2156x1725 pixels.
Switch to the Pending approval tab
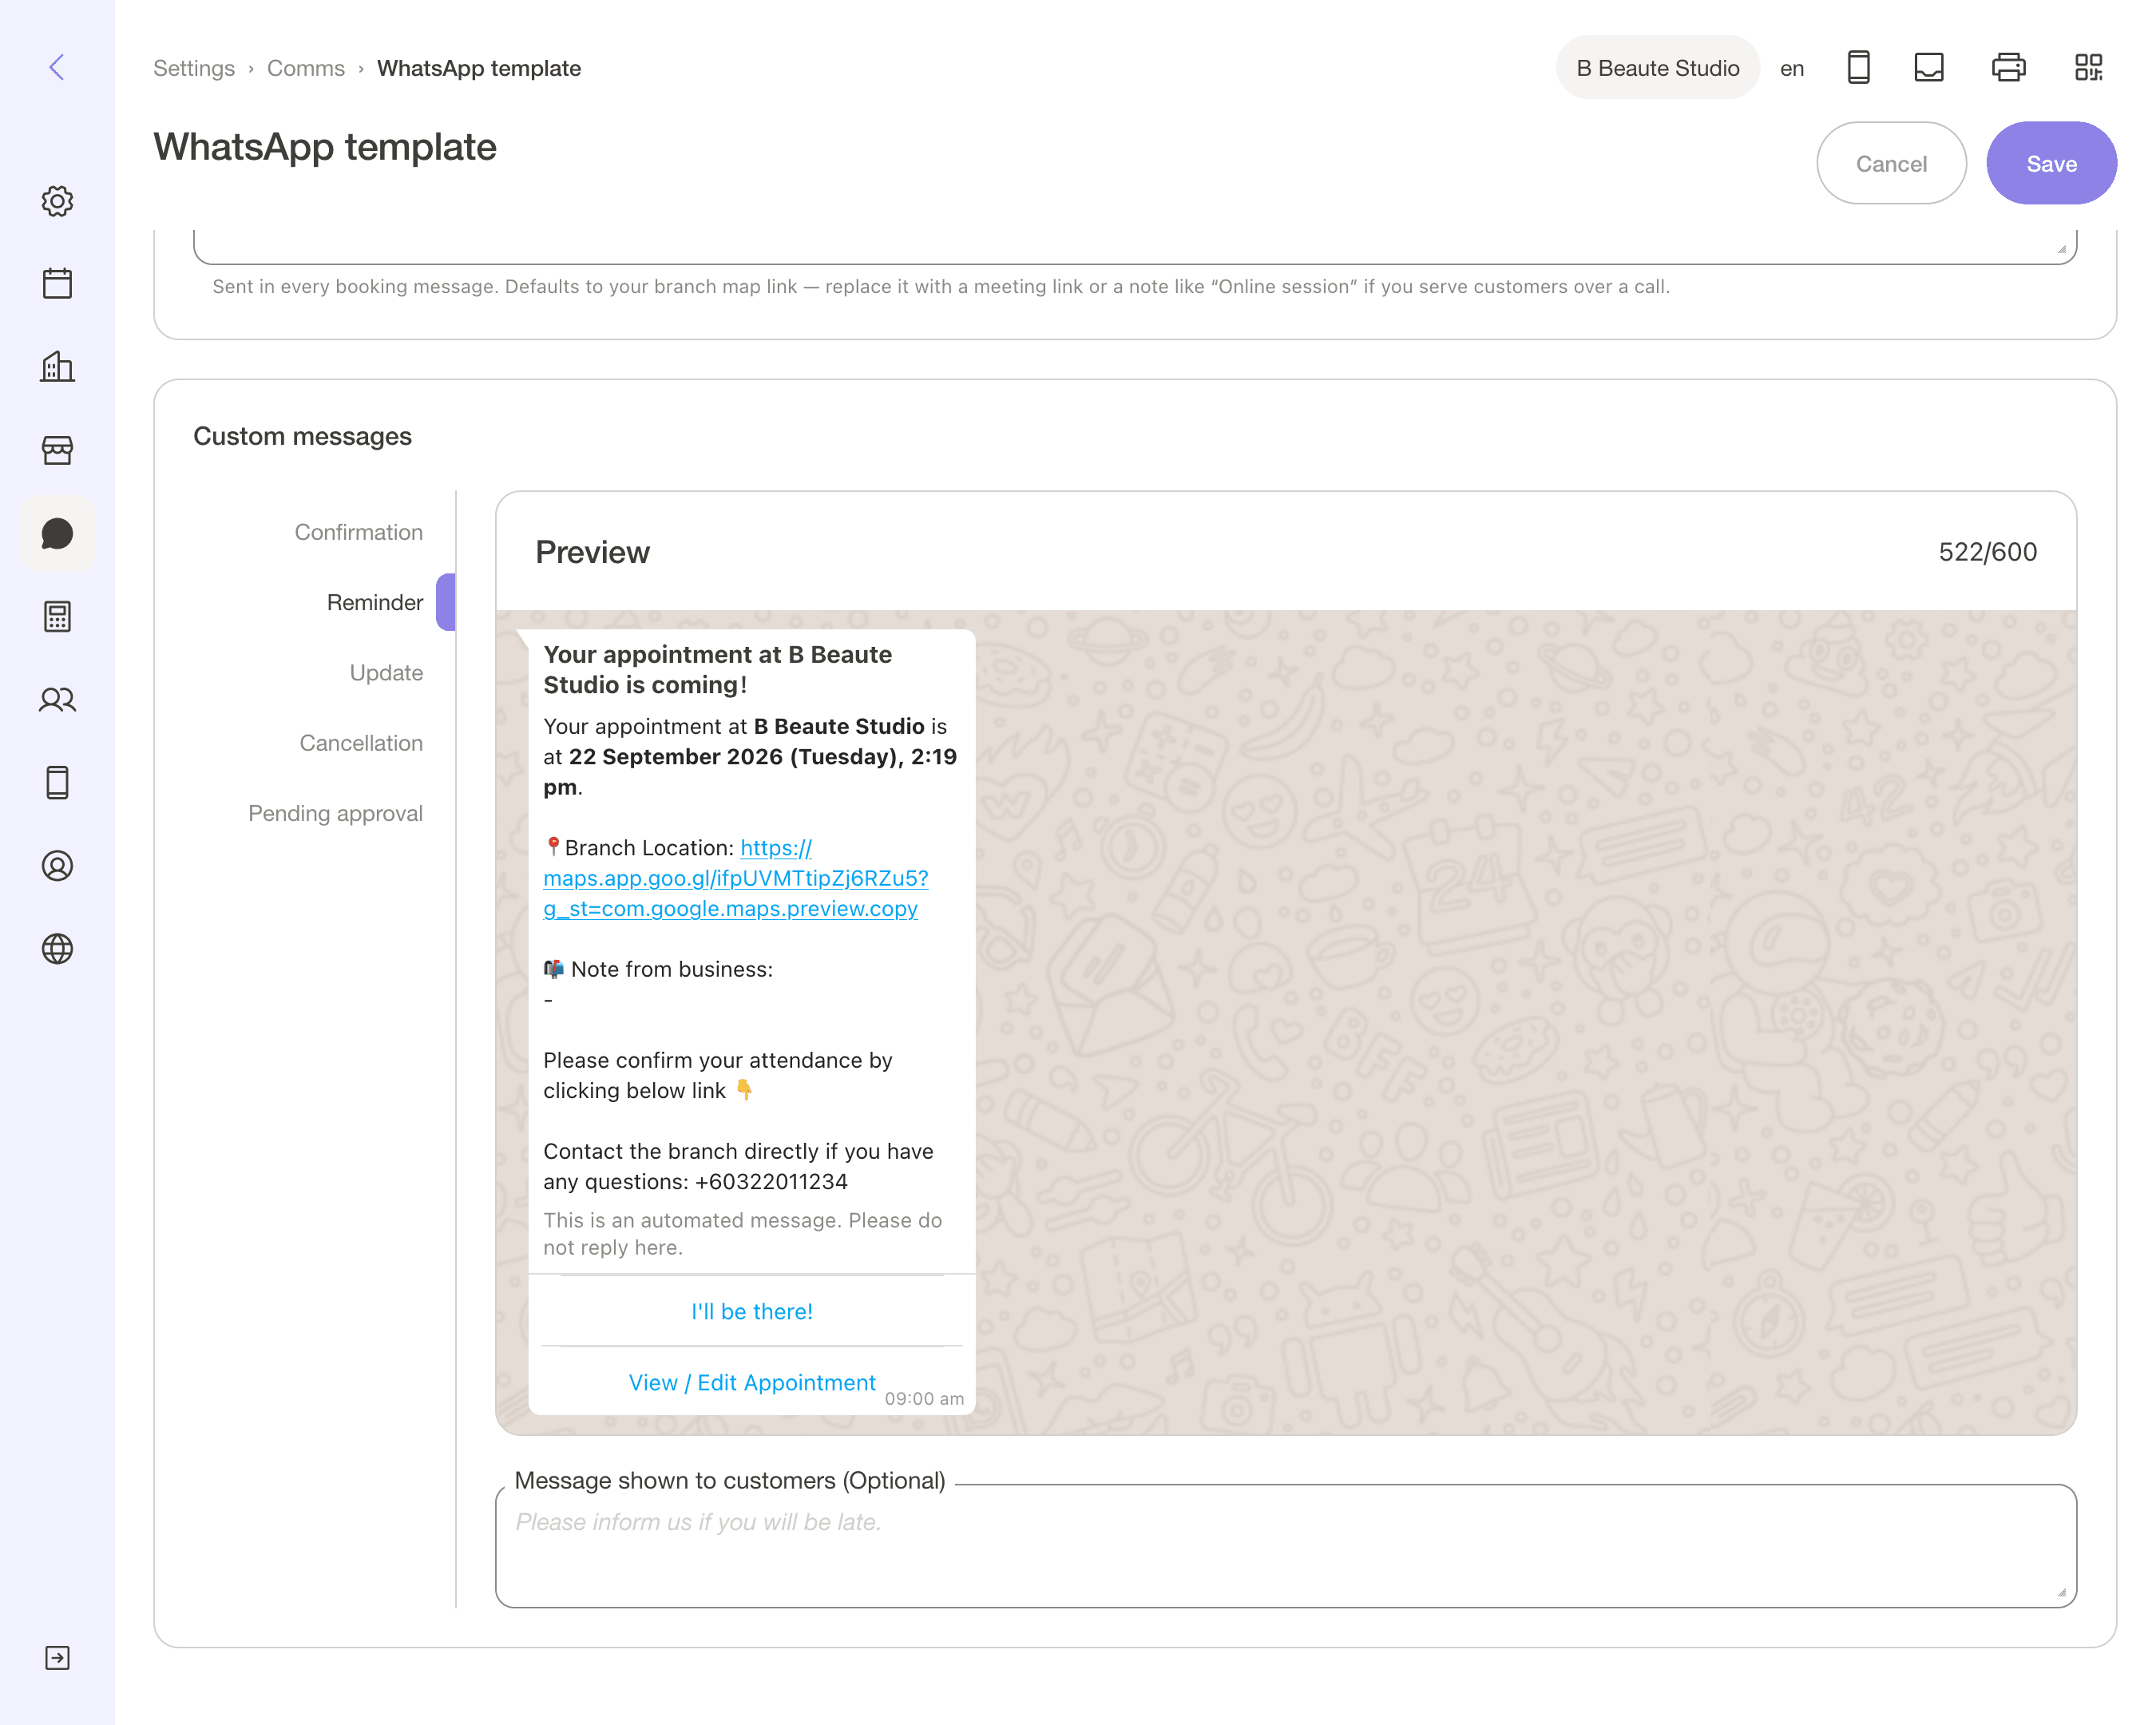coord(335,813)
